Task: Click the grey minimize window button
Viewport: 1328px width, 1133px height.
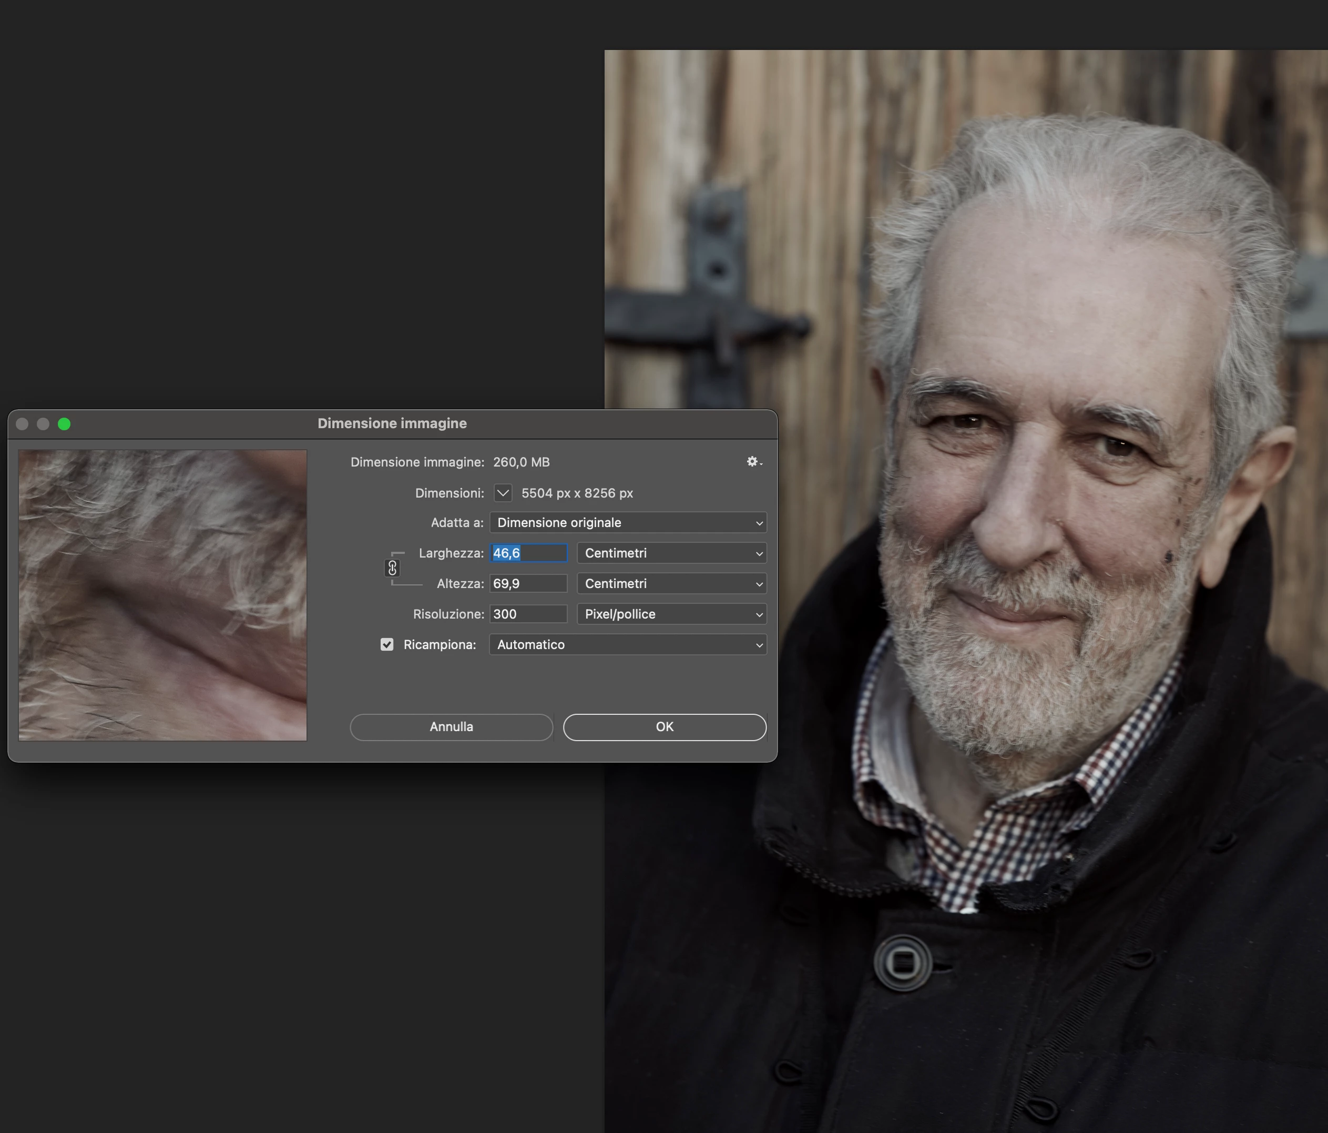Action: click(43, 424)
